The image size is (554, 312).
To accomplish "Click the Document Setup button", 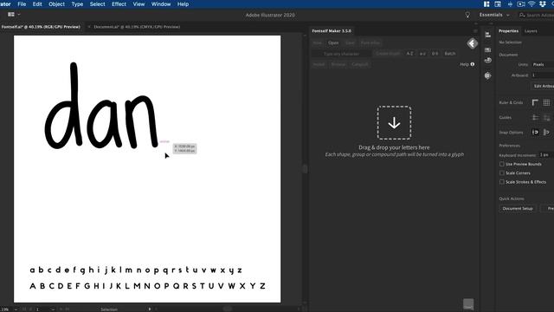I will point(518,208).
